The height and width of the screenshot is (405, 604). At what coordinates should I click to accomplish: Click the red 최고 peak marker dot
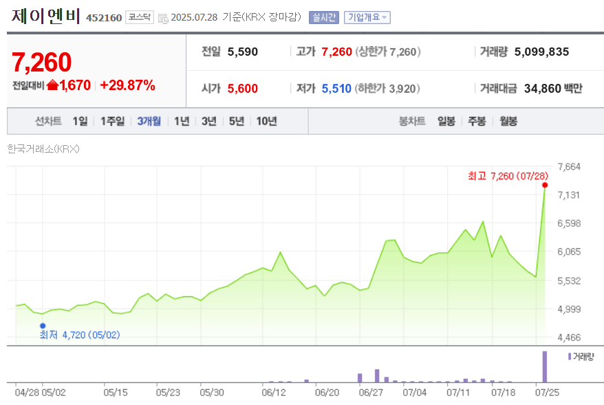(x=545, y=185)
